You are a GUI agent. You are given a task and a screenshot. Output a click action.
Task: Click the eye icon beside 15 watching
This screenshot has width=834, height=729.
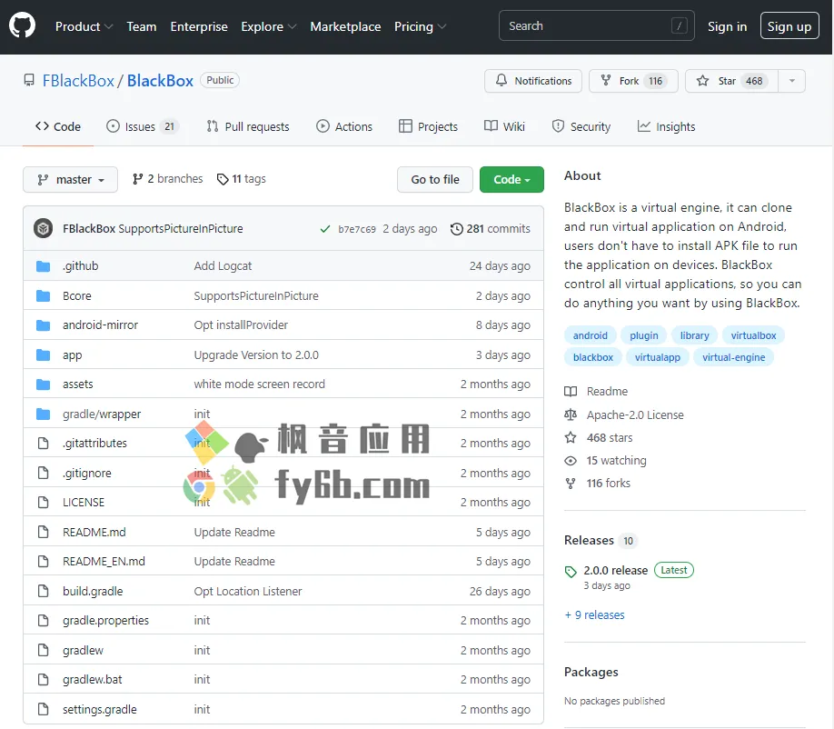coord(571,461)
